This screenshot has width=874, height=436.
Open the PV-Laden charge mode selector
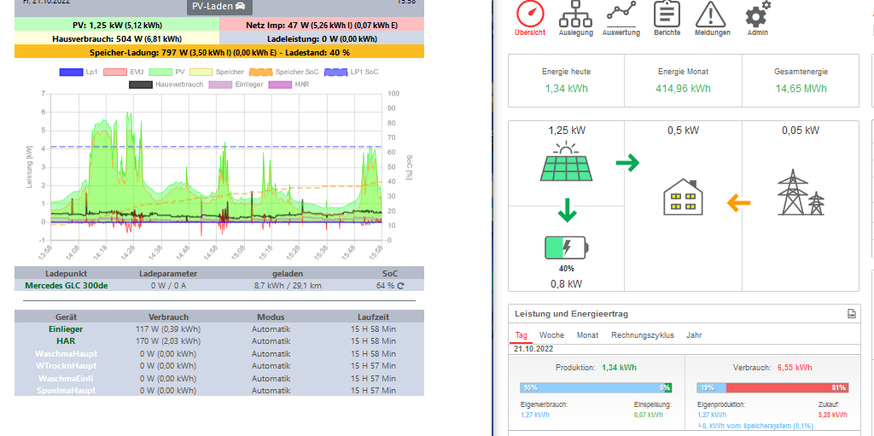point(217,6)
